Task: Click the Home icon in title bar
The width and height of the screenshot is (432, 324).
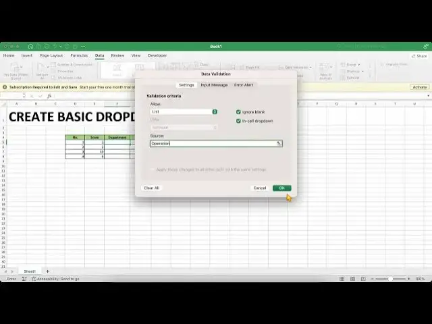Action: pyautogui.click(x=30, y=47)
